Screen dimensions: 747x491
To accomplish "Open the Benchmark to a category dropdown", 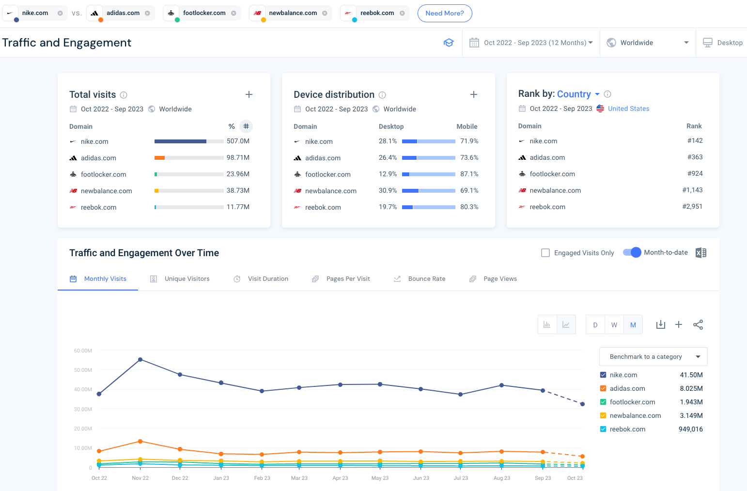I will coord(654,357).
